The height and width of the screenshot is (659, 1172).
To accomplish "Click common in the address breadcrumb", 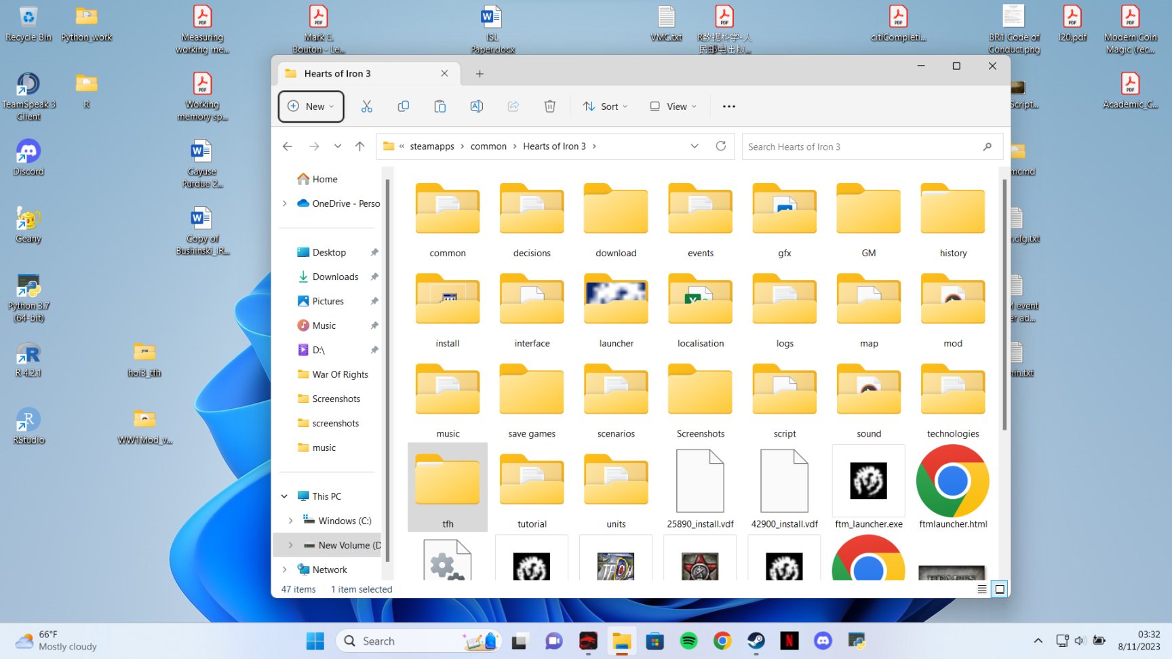I will tap(488, 146).
